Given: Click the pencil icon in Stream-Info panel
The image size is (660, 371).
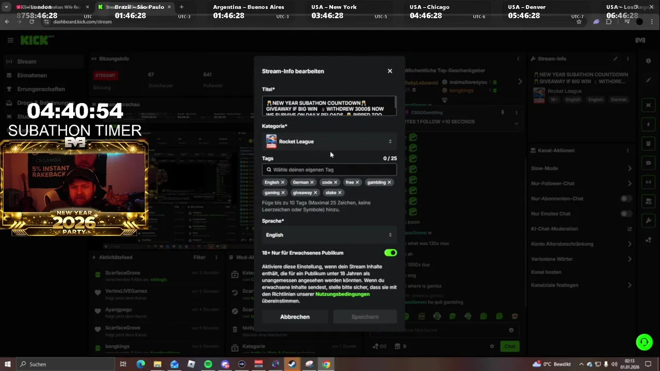Looking at the screenshot, I should tap(615, 59).
